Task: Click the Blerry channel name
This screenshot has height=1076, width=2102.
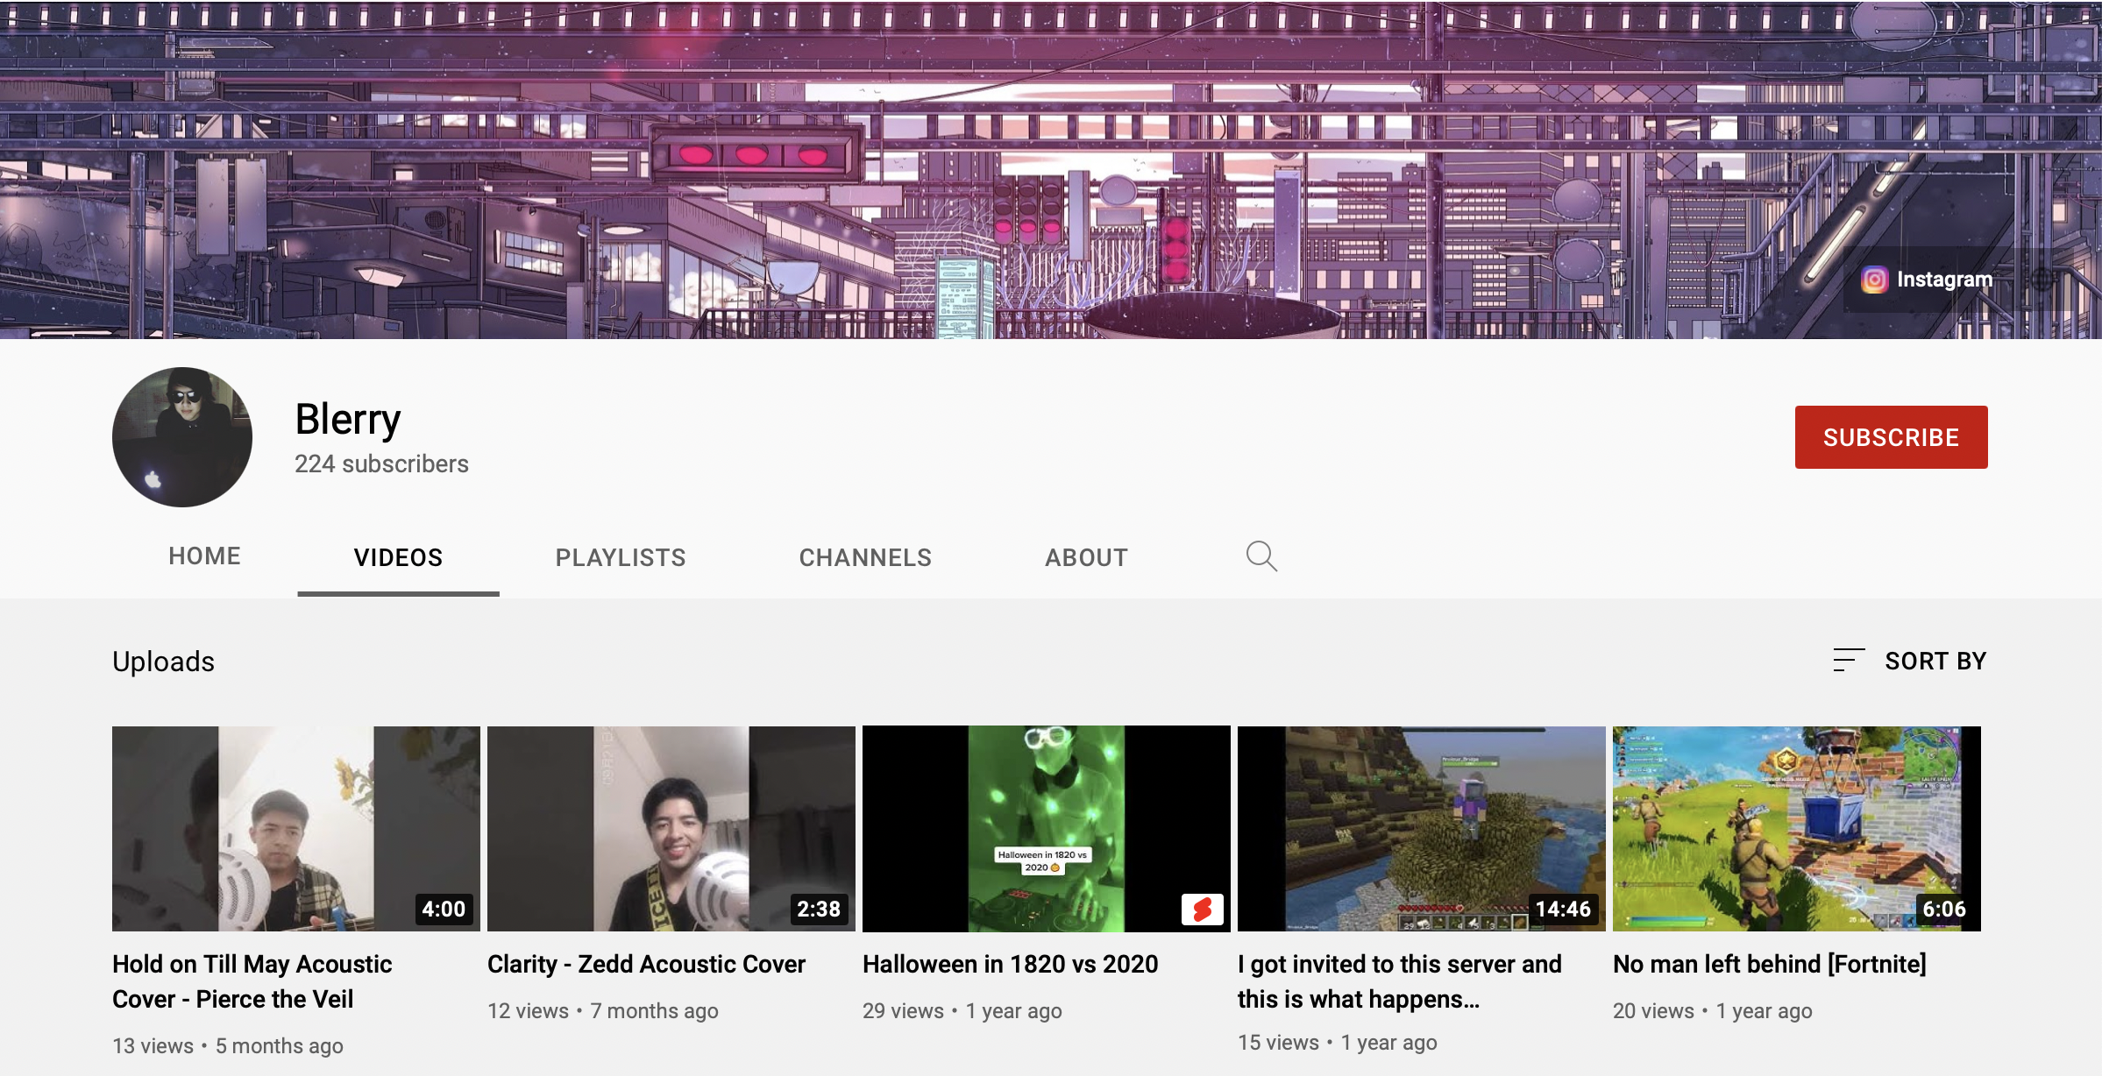Action: click(x=348, y=419)
